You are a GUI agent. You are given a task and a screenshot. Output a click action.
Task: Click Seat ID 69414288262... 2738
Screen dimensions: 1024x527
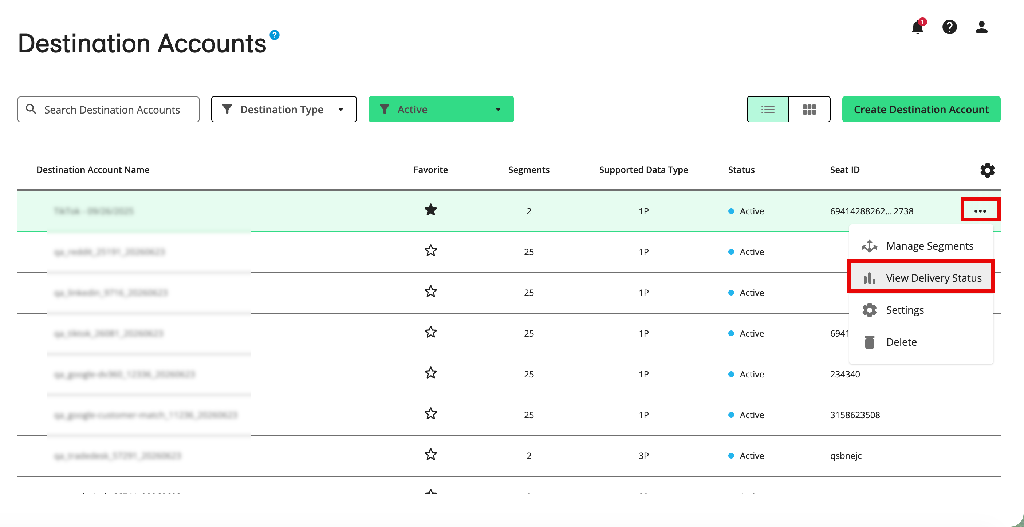[x=871, y=211]
